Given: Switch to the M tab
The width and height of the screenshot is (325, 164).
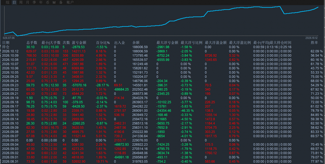Looking at the screenshot, I should [54, 2].
